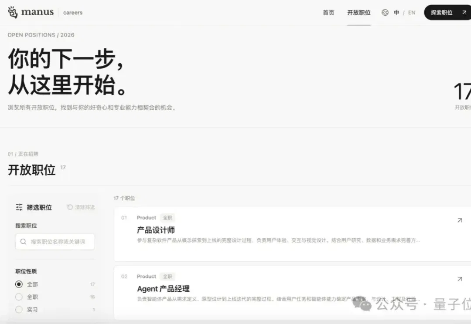Image resolution: width=471 pixels, height=324 pixels.
Task: Click the OPEN POSITIONS / 2026 text
Action: click(x=41, y=35)
